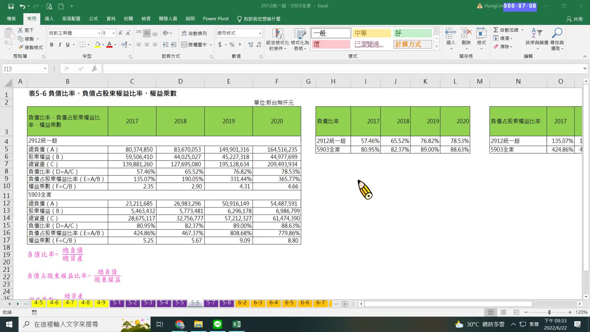Screen dimensions: 590x332
Task: Increase font size with the large A icon
Action: pos(120,33)
